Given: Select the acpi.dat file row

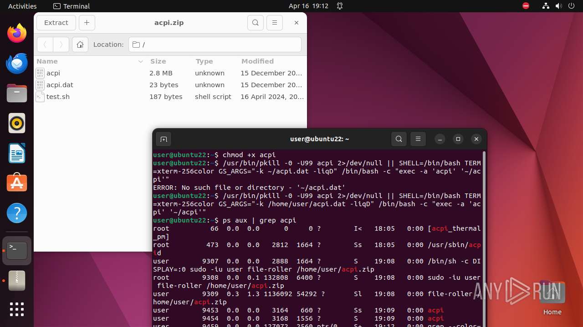Looking at the screenshot, I should click(170, 85).
